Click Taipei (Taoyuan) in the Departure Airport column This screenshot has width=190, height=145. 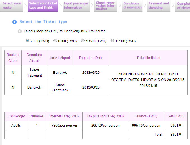(34, 73)
